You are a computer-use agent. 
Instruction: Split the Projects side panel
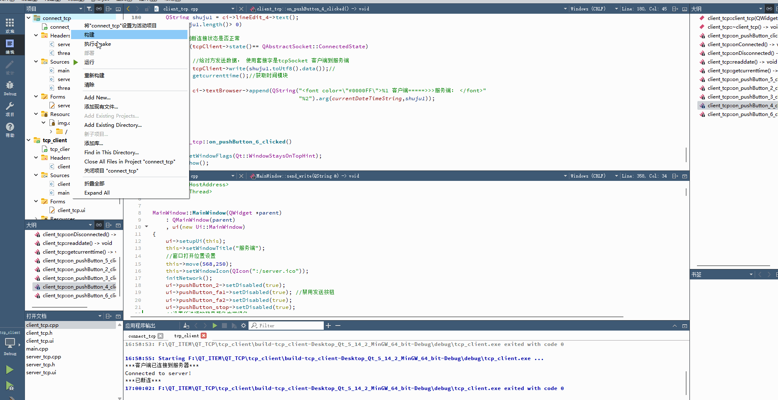pos(108,9)
